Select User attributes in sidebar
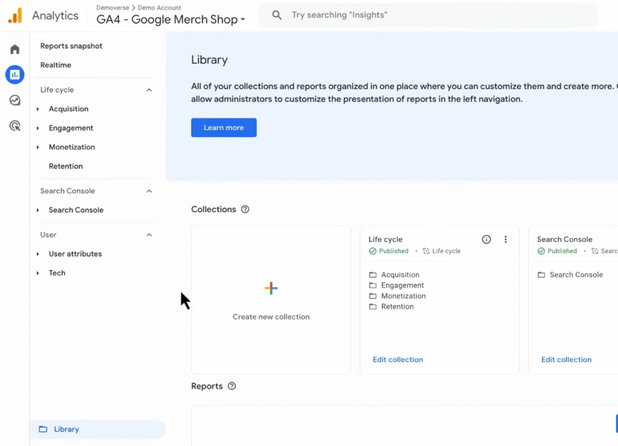The width and height of the screenshot is (618, 446). tap(75, 254)
